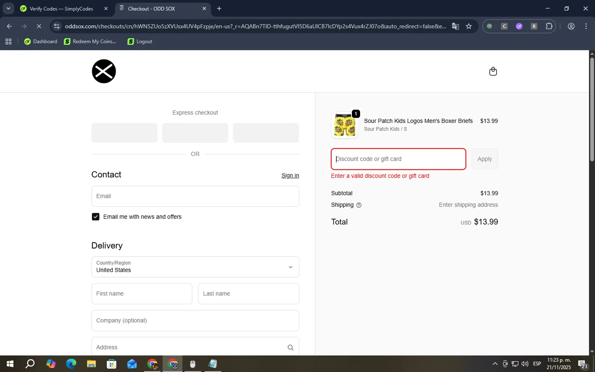This screenshot has width=595, height=372.
Task: Click the R extension icon
Action: 534,26
